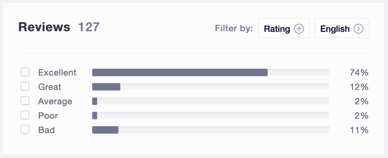Viewport: 388px width, 158px height.
Task: Click the Great 12% progress bar
Action: tap(106, 87)
